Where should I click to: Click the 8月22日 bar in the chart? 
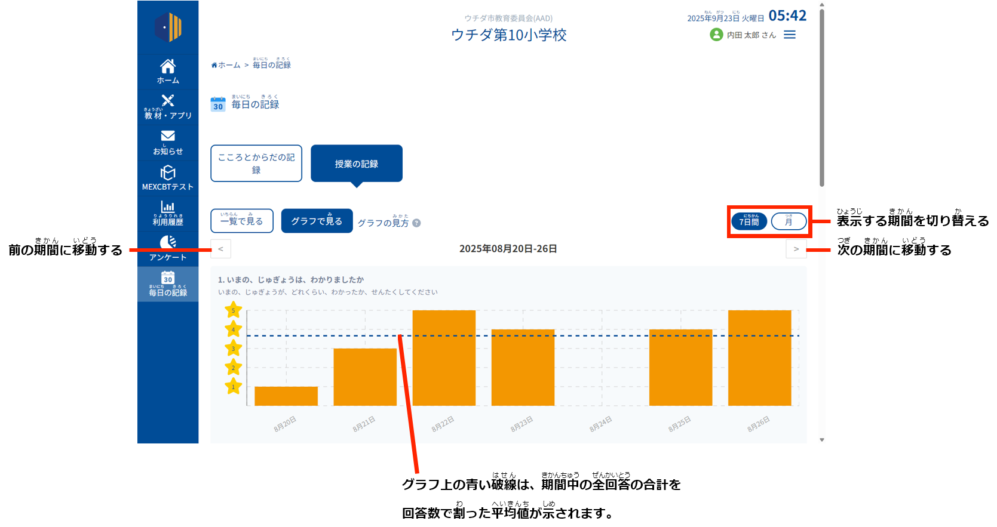click(x=444, y=358)
